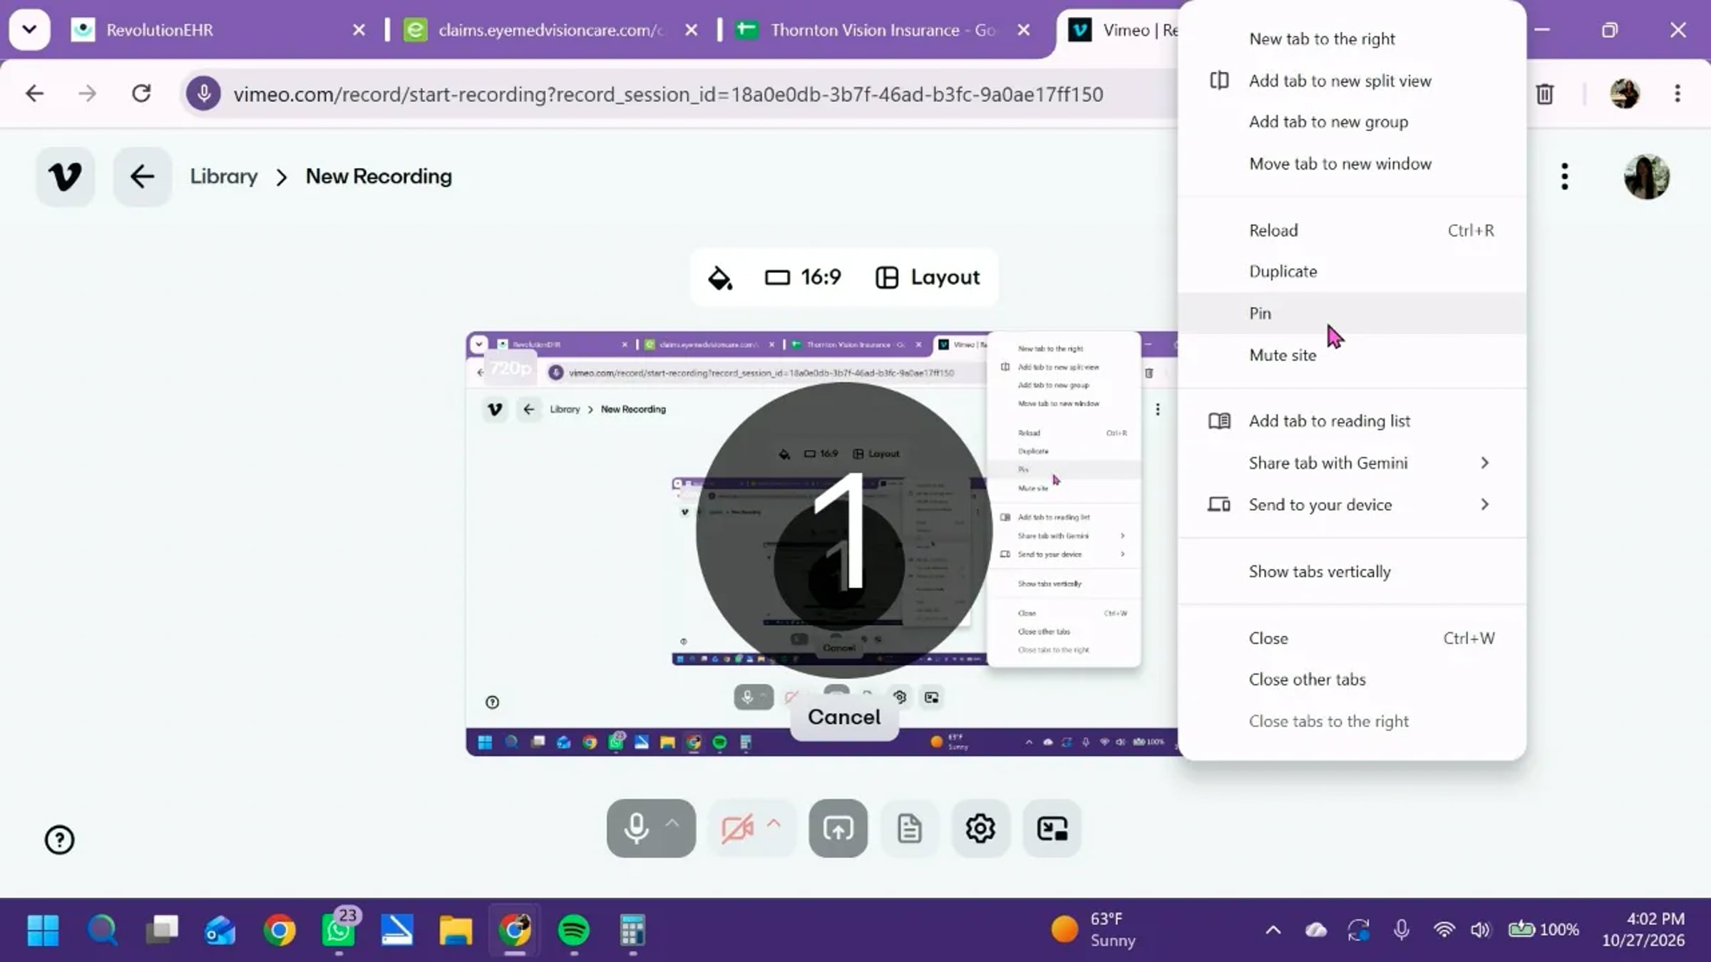
Task: Toggle the microphone on or off
Action: [x=635, y=828]
